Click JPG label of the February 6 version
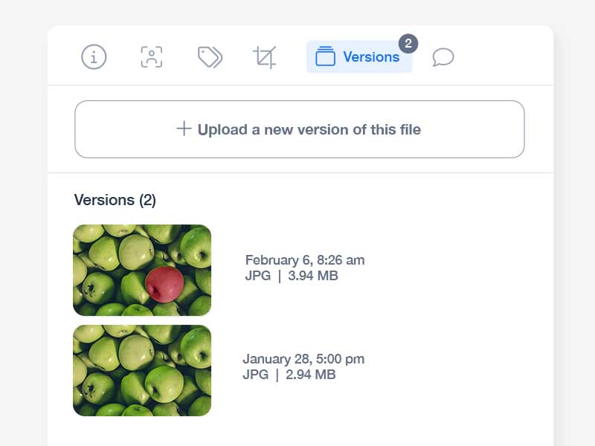Viewport: 595px width, 446px height. tap(257, 276)
